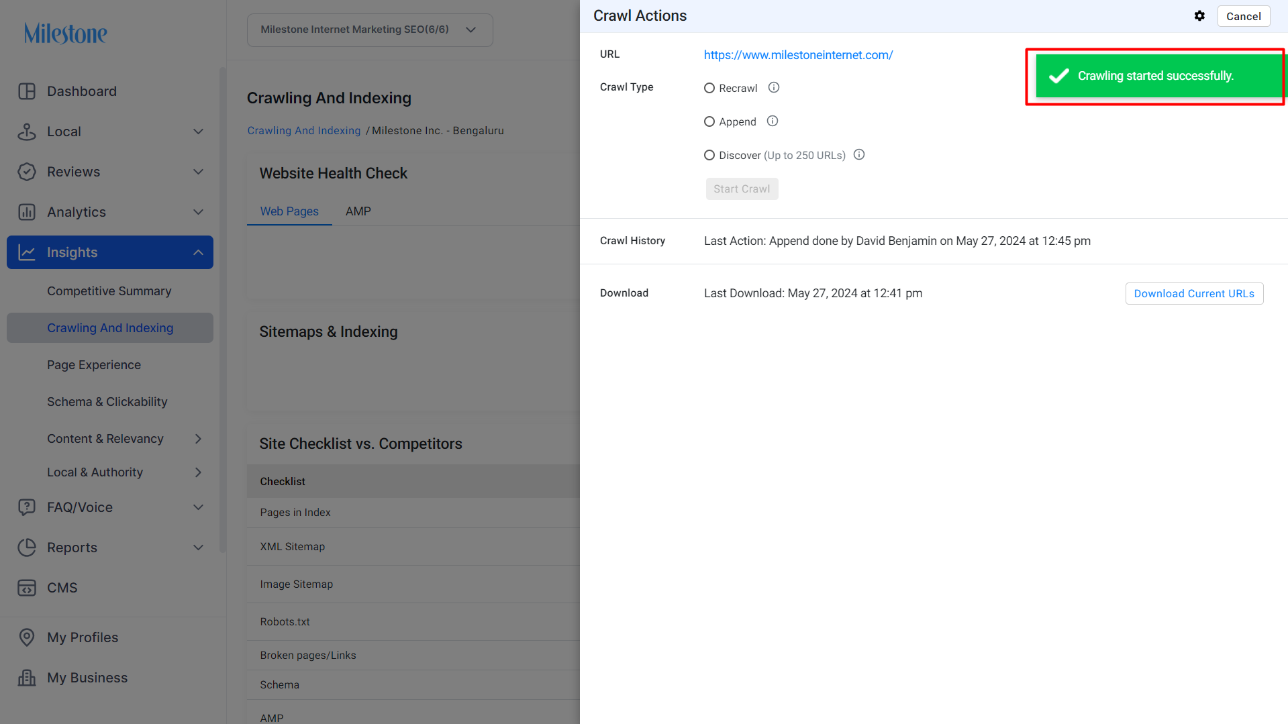Click the Cancel button

pyautogui.click(x=1244, y=16)
